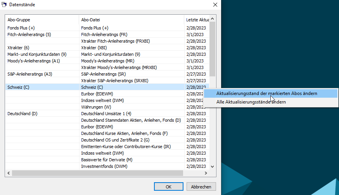
Task: Click the Datenstände window title icon
Action: (x=5, y=5)
